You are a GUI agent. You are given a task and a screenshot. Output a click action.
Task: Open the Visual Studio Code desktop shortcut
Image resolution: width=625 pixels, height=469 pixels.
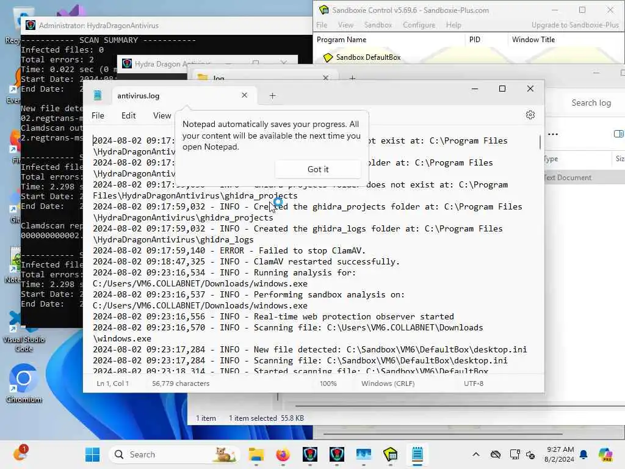[24, 332]
